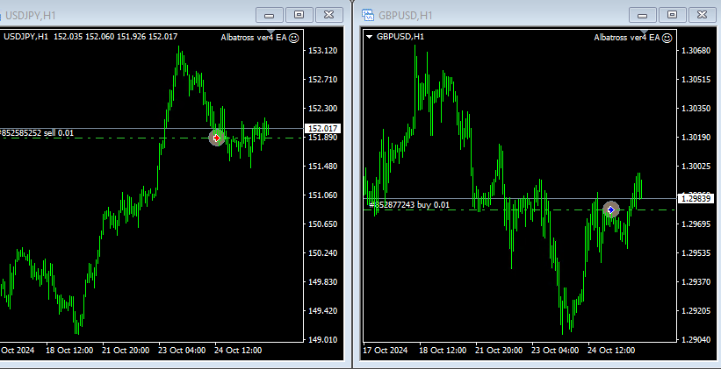Click the 153.120 price scale label
721x369 pixels.
pyautogui.click(x=323, y=50)
